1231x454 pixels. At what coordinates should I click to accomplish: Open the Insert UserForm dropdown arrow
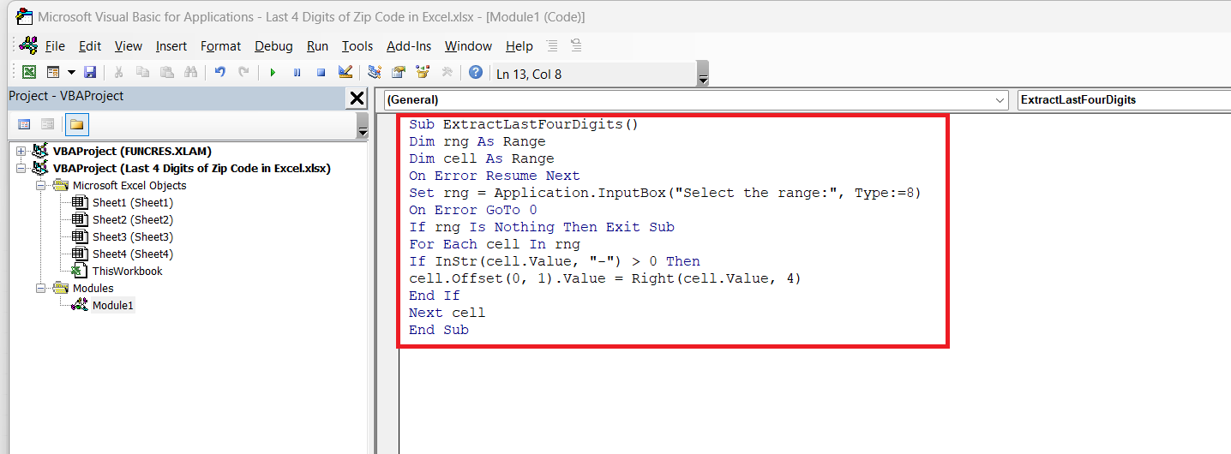[x=71, y=73]
